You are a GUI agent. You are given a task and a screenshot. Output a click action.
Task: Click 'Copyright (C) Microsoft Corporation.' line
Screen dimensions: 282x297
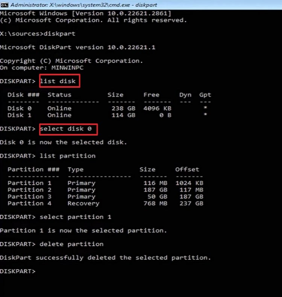pyautogui.click(x=71, y=61)
